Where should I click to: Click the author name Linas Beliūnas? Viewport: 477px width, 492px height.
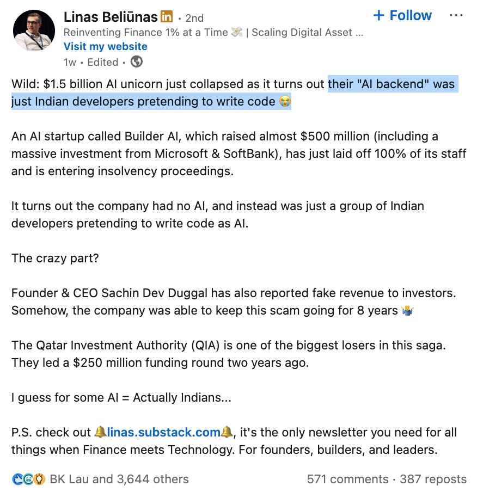[x=111, y=17]
